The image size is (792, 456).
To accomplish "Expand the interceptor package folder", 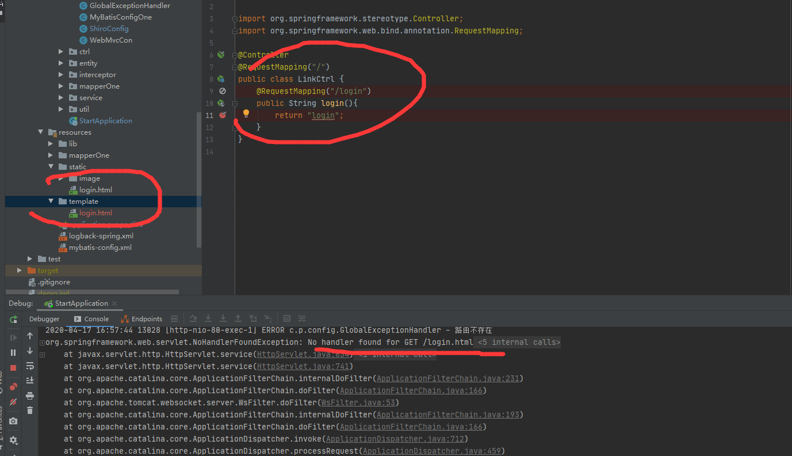I will pyautogui.click(x=62, y=75).
